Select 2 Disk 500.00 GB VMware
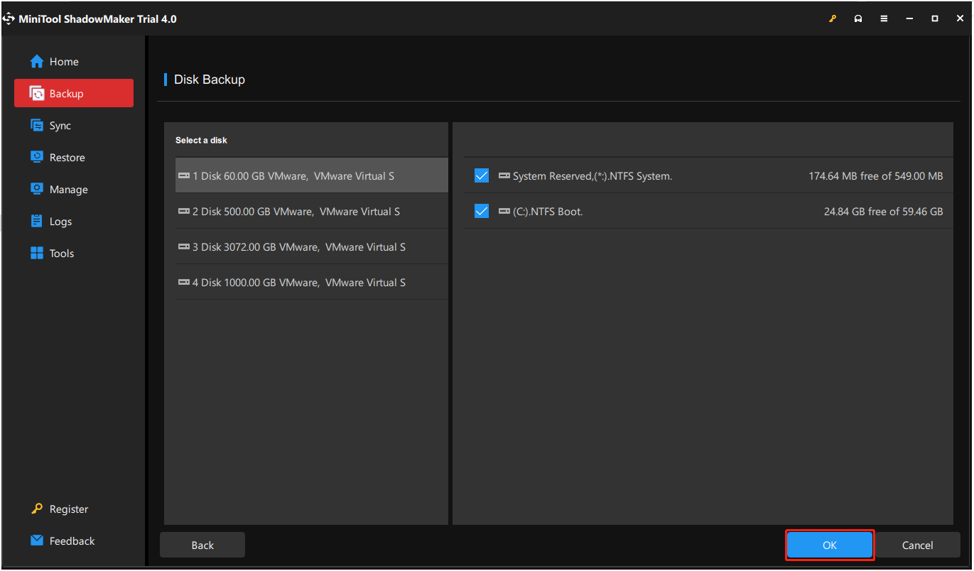 pyautogui.click(x=312, y=211)
